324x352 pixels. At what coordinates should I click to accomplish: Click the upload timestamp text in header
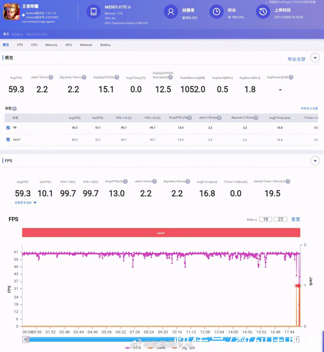[289, 17]
